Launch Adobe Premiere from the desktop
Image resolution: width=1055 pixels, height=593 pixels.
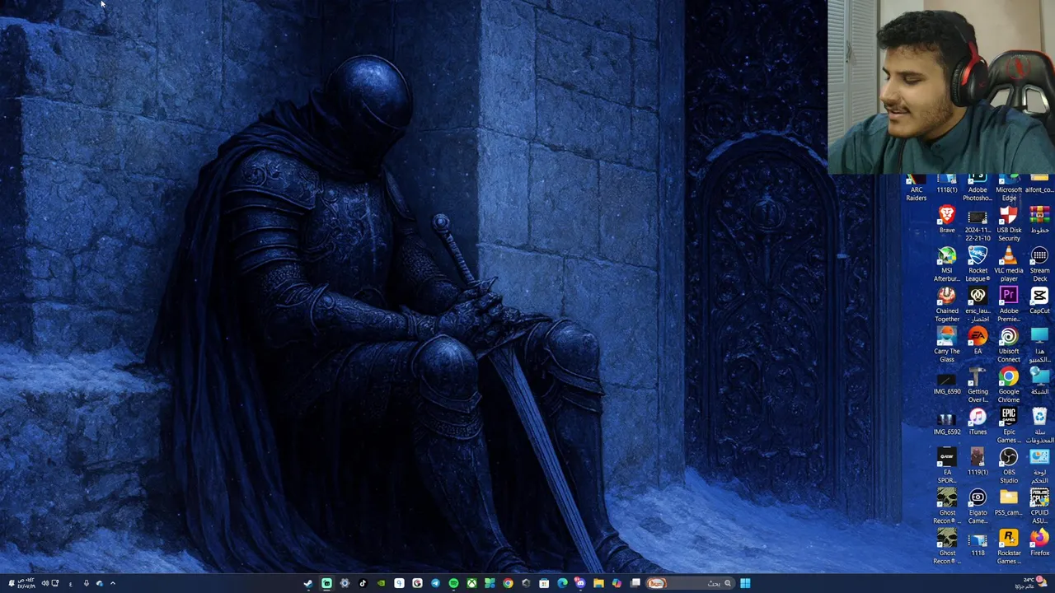(1009, 305)
